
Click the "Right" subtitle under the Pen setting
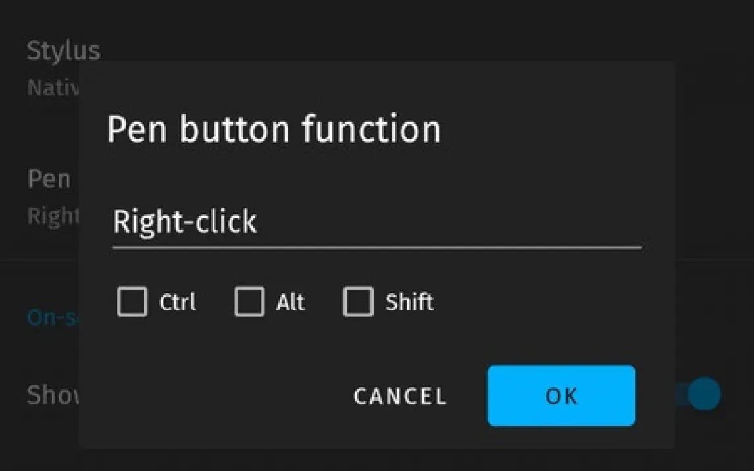click(x=53, y=216)
